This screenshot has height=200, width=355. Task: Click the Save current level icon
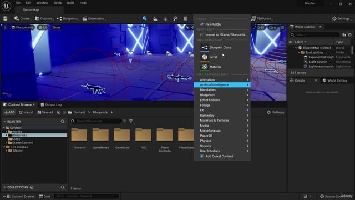coord(5,18)
